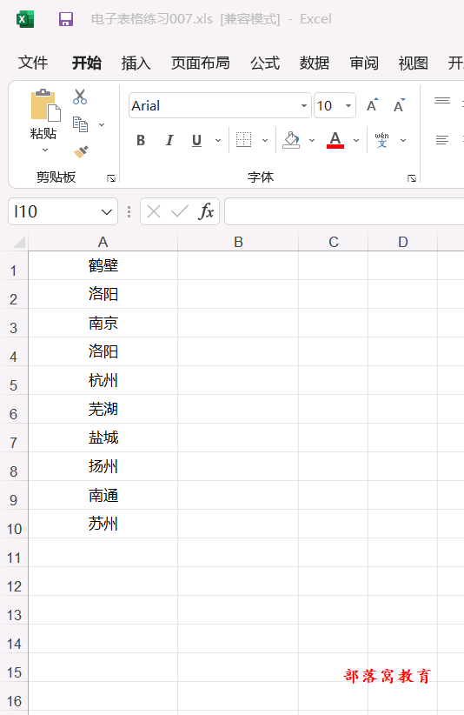Save the workbook with the floppy icon
This screenshot has height=715, width=464.
(x=66, y=19)
